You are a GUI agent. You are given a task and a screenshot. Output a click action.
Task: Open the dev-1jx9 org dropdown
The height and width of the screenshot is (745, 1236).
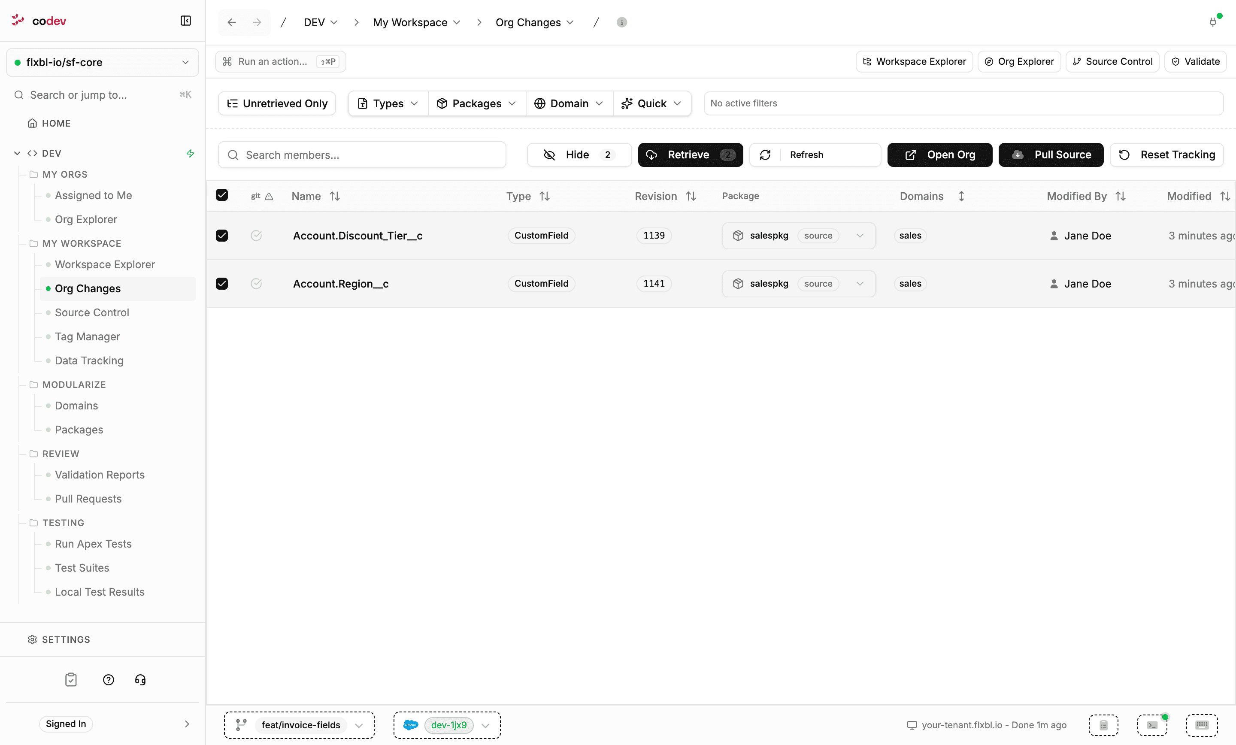(x=447, y=725)
